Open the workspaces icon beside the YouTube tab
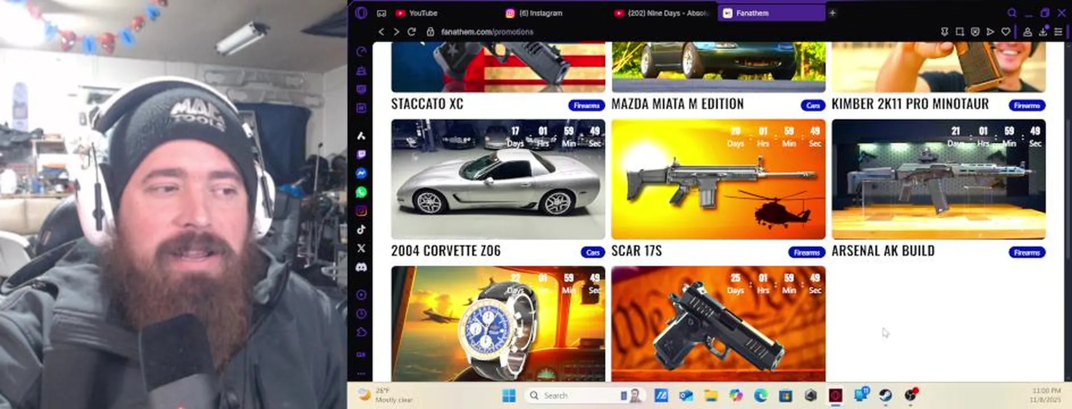1072x409 pixels. tap(382, 13)
